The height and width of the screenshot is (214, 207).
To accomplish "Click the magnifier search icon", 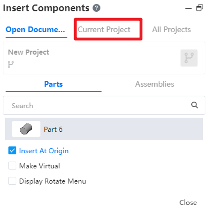I will (x=195, y=105).
